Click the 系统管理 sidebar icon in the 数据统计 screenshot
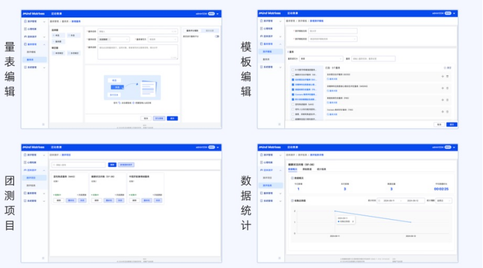Screen dimensions: 483x268 (x=261, y=201)
